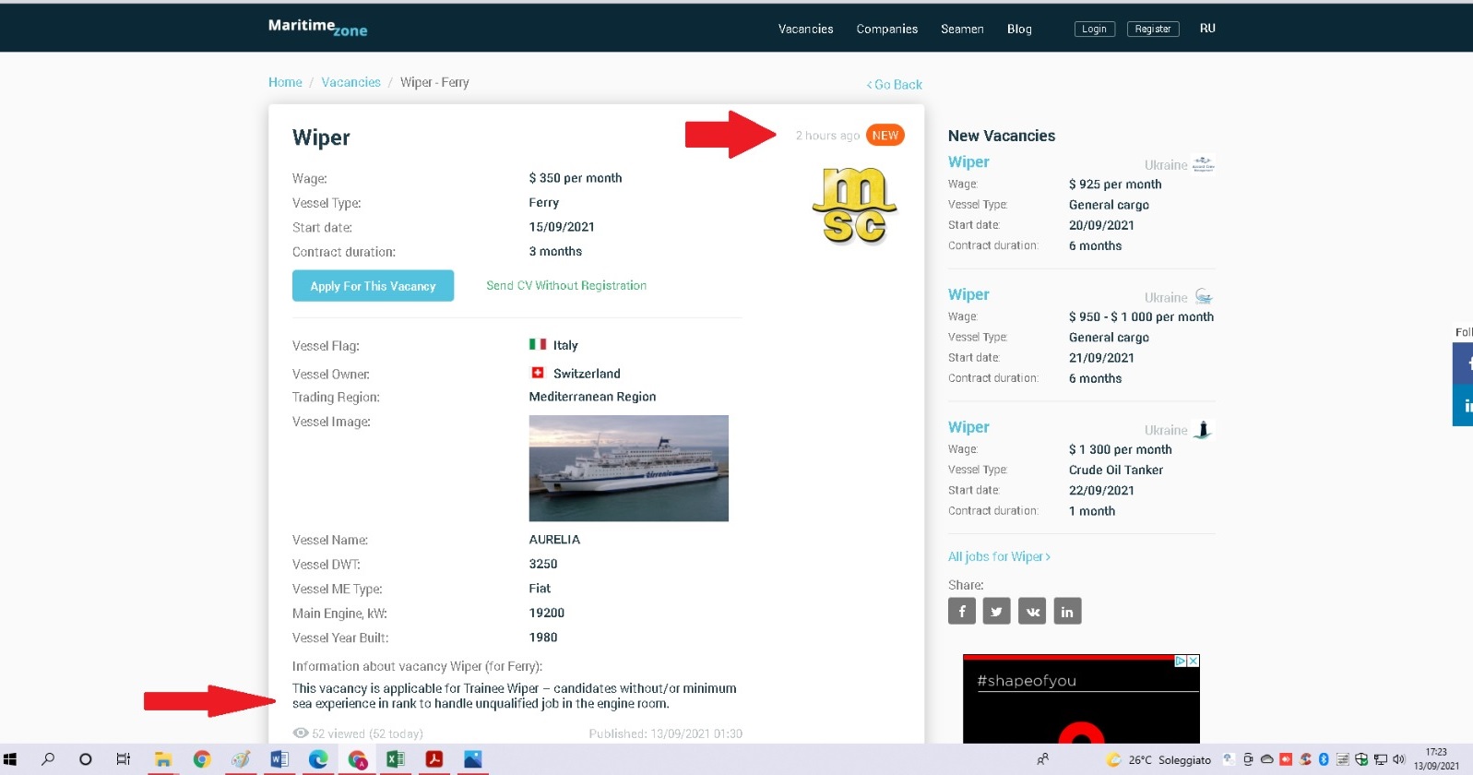The image size is (1473, 775).
Task: Switch site language to RU
Action: pyautogui.click(x=1207, y=29)
